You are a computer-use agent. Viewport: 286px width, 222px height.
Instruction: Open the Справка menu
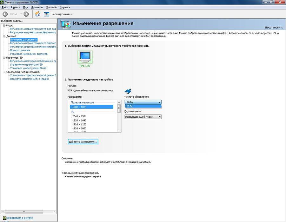65,7
